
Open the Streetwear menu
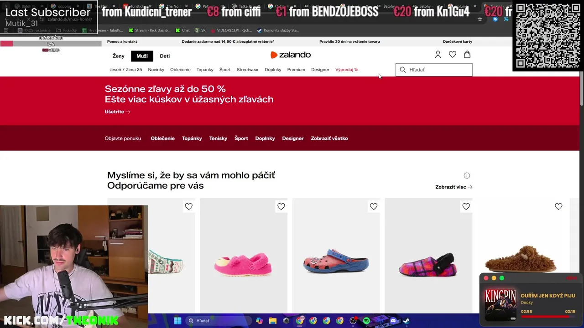click(248, 70)
